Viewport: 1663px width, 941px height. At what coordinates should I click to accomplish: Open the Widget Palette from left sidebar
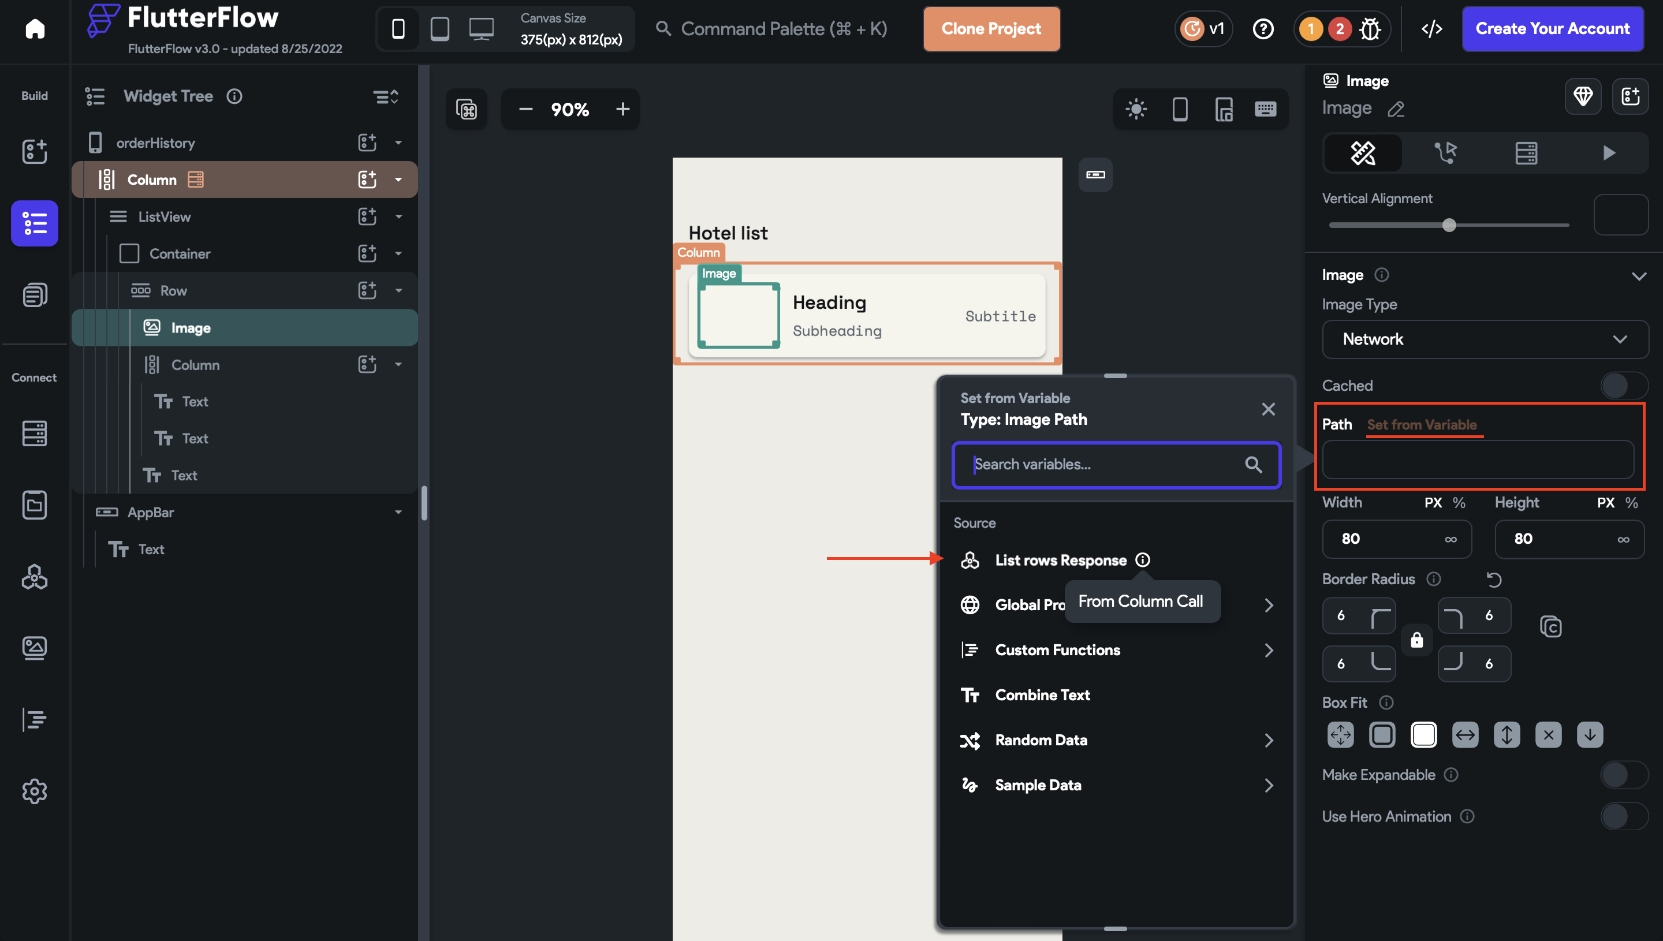pyautogui.click(x=34, y=151)
